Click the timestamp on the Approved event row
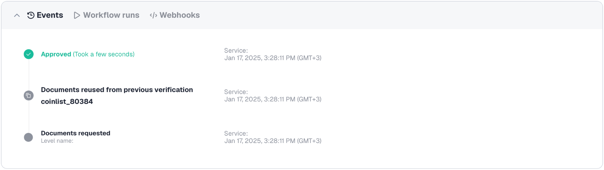This screenshot has height=170, width=604. 273,58
